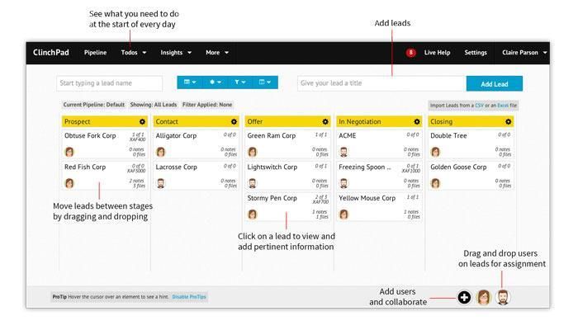Click the avatar on Lacrosse Corp card
Image resolution: width=578 pixels, height=330 pixels.
[161, 183]
